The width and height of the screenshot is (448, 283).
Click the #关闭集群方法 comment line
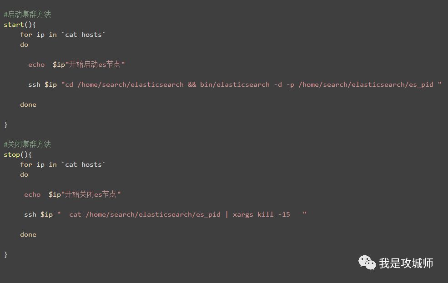pyautogui.click(x=27, y=144)
